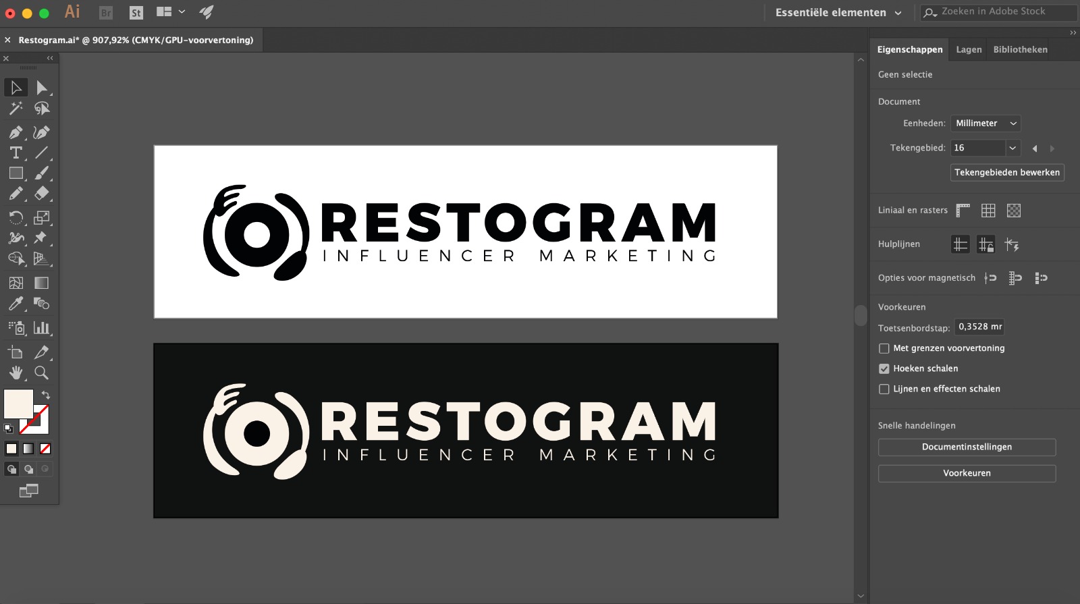Select the Pen tool
The width and height of the screenshot is (1080, 604).
tap(16, 132)
